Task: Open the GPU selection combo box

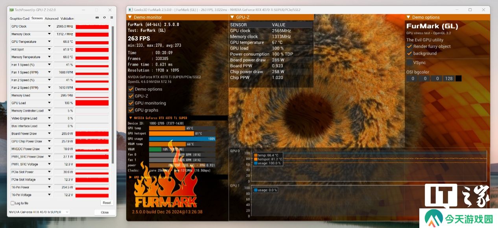Action: [39, 212]
